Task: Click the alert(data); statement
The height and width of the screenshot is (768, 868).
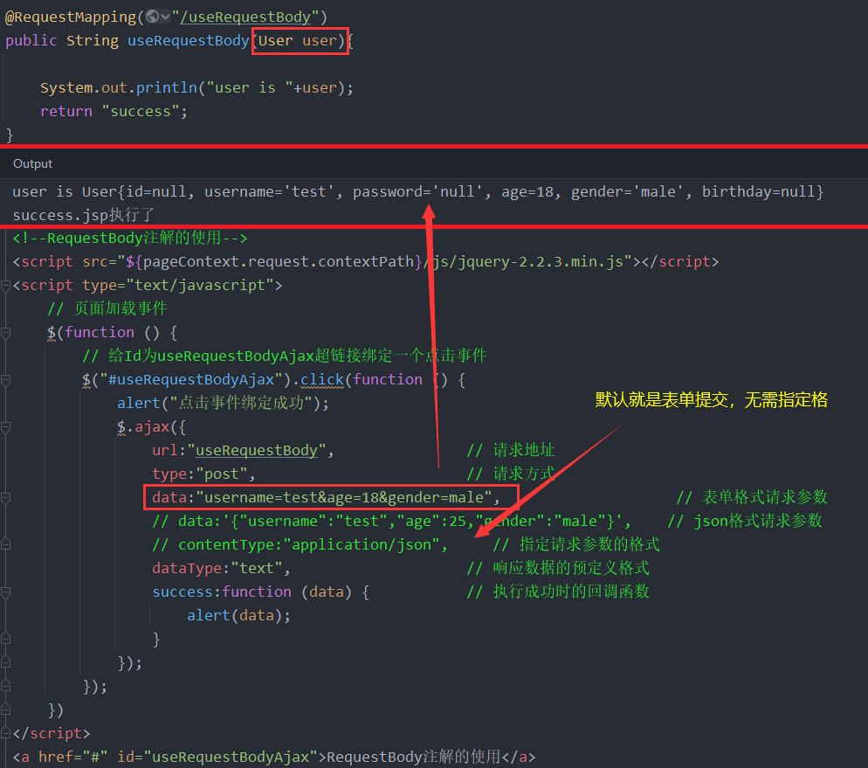Action: click(x=238, y=615)
